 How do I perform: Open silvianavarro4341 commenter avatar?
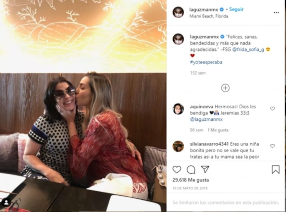pyautogui.click(x=178, y=146)
